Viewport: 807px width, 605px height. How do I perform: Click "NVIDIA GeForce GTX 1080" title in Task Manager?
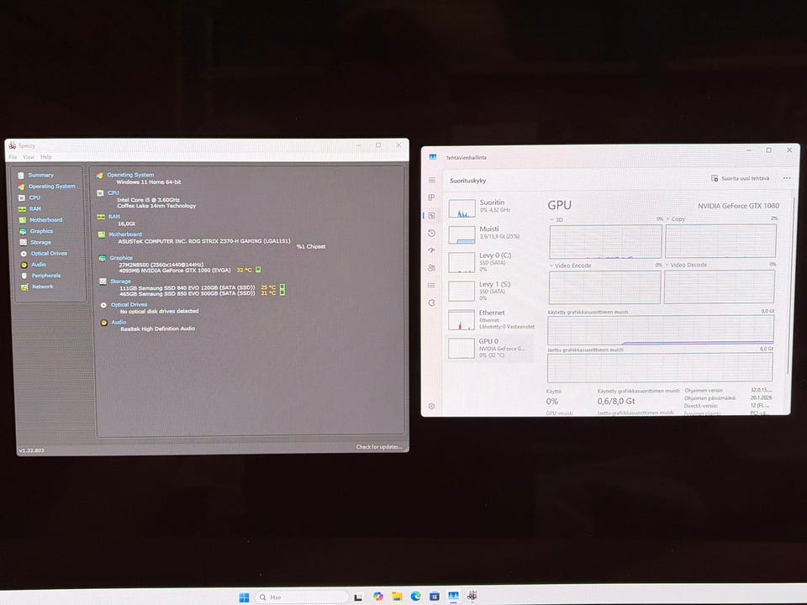[x=739, y=206]
